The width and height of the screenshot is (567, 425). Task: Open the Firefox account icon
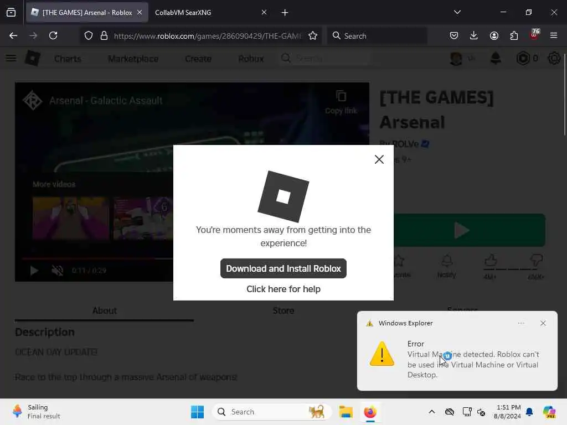click(494, 35)
